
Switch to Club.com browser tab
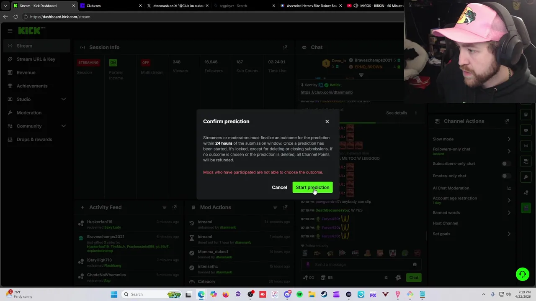[111, 6]
